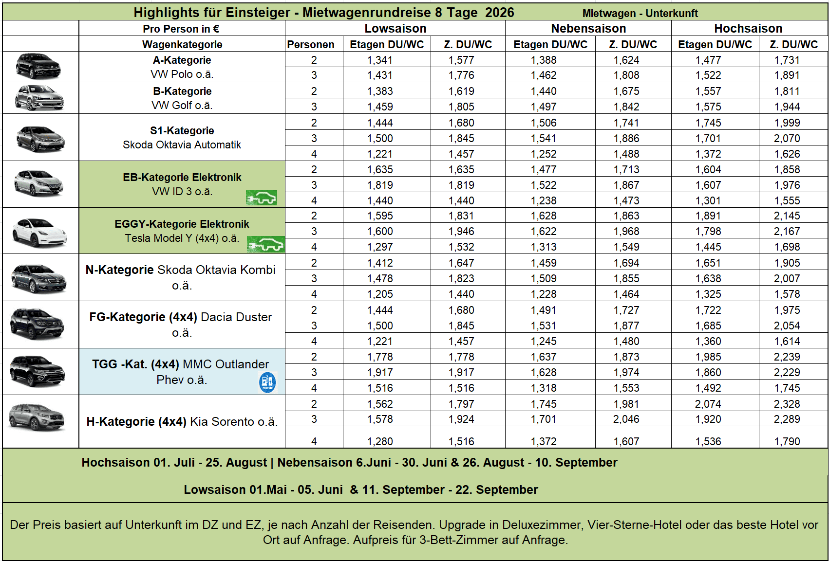
Task: Select the Mietwagen - Unterkunft label
Action: tap(640, 13)
